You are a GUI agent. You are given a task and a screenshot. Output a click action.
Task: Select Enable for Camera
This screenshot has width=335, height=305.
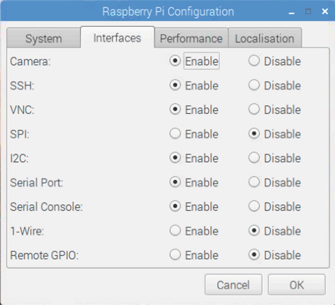(175, 61)
